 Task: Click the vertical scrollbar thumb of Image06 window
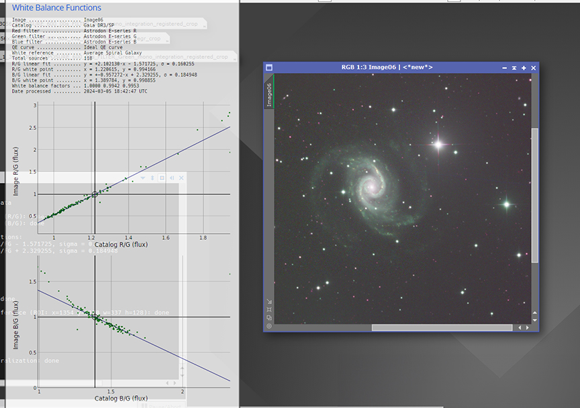[535, 196]
